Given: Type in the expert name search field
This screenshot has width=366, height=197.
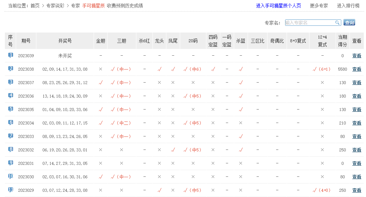Looking at the screenshot, I should pyautogui.click(x=309, y=23).
